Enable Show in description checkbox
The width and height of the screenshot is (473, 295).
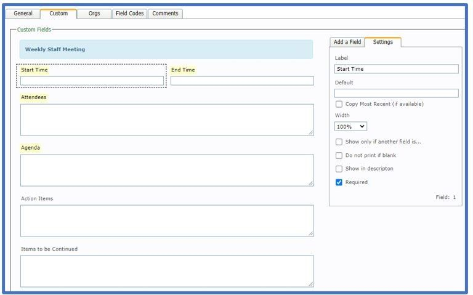click(339, 169)
